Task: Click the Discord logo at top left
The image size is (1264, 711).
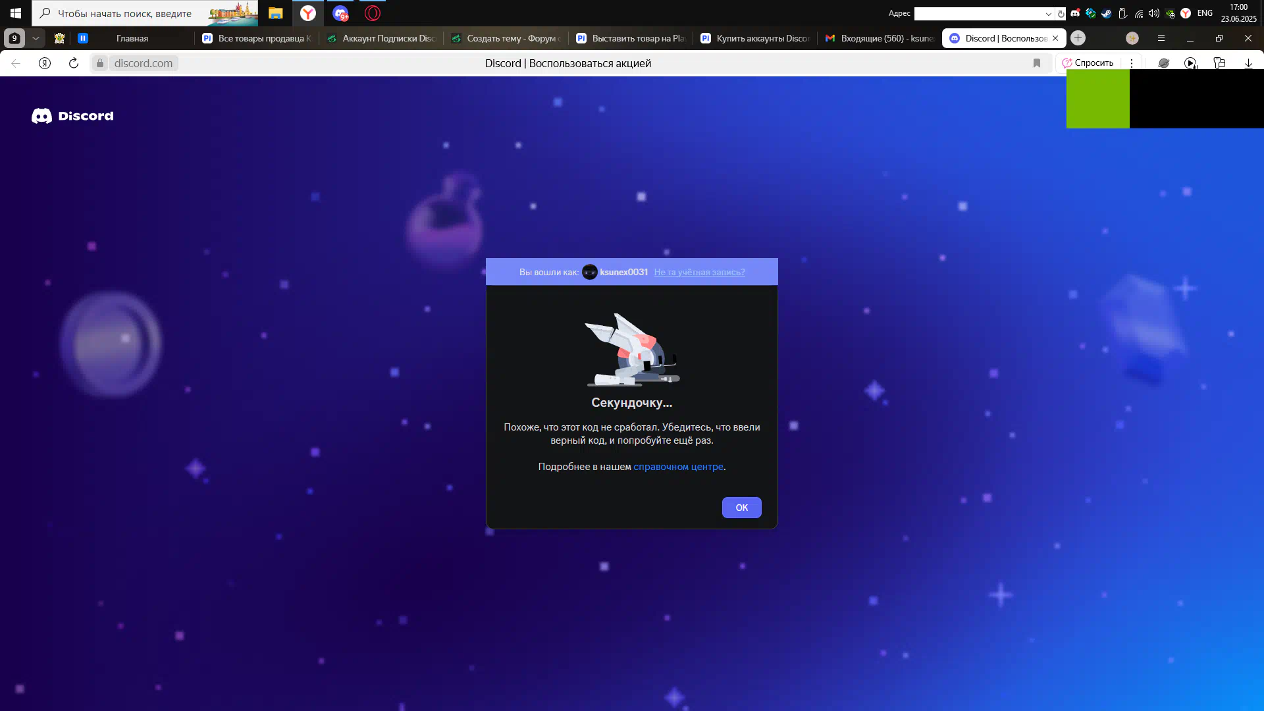Action: click(x=72, y=116)
